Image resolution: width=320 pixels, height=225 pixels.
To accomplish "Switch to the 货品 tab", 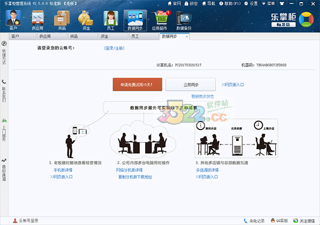I will click(83, 36).
